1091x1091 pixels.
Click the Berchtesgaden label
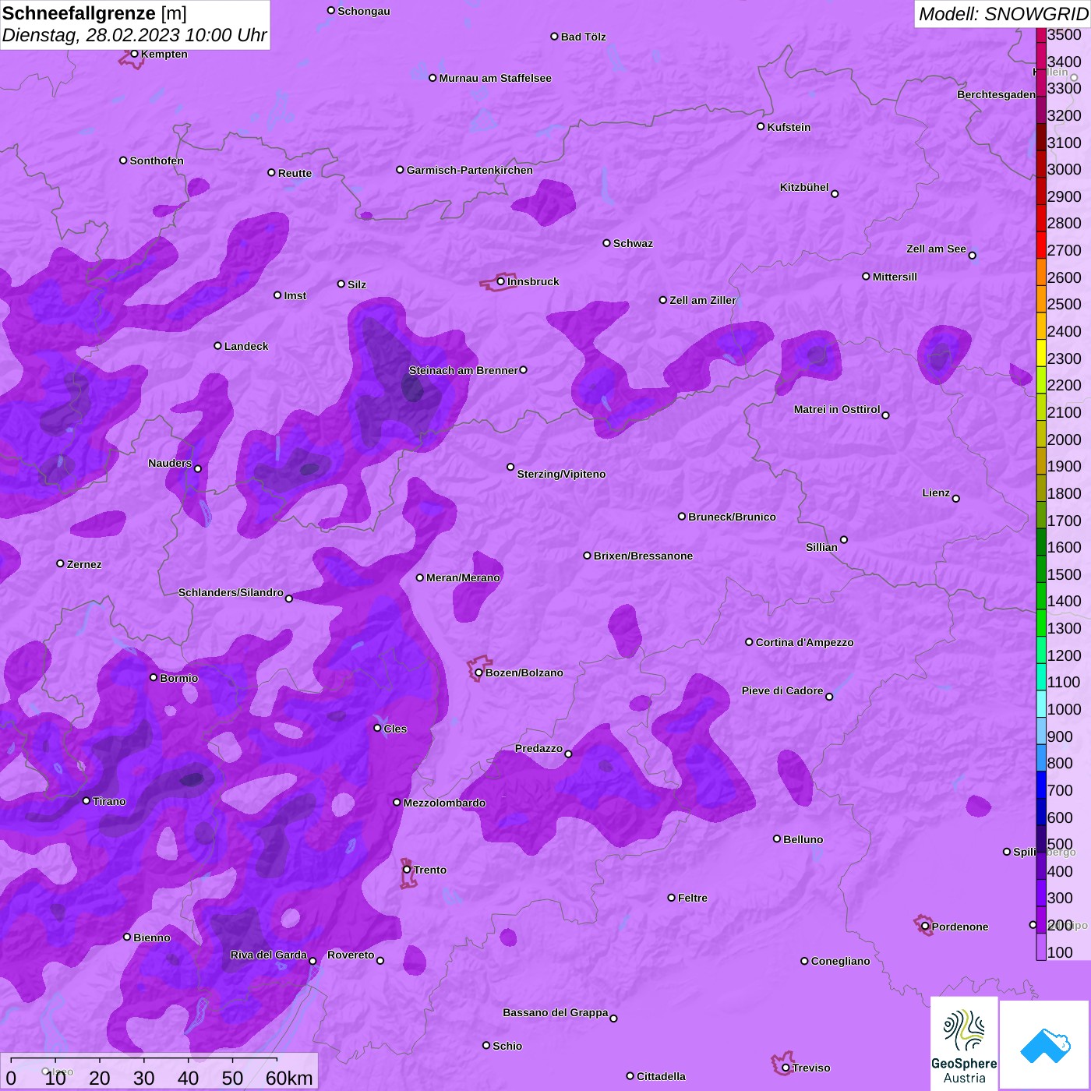tap(997, 94)
